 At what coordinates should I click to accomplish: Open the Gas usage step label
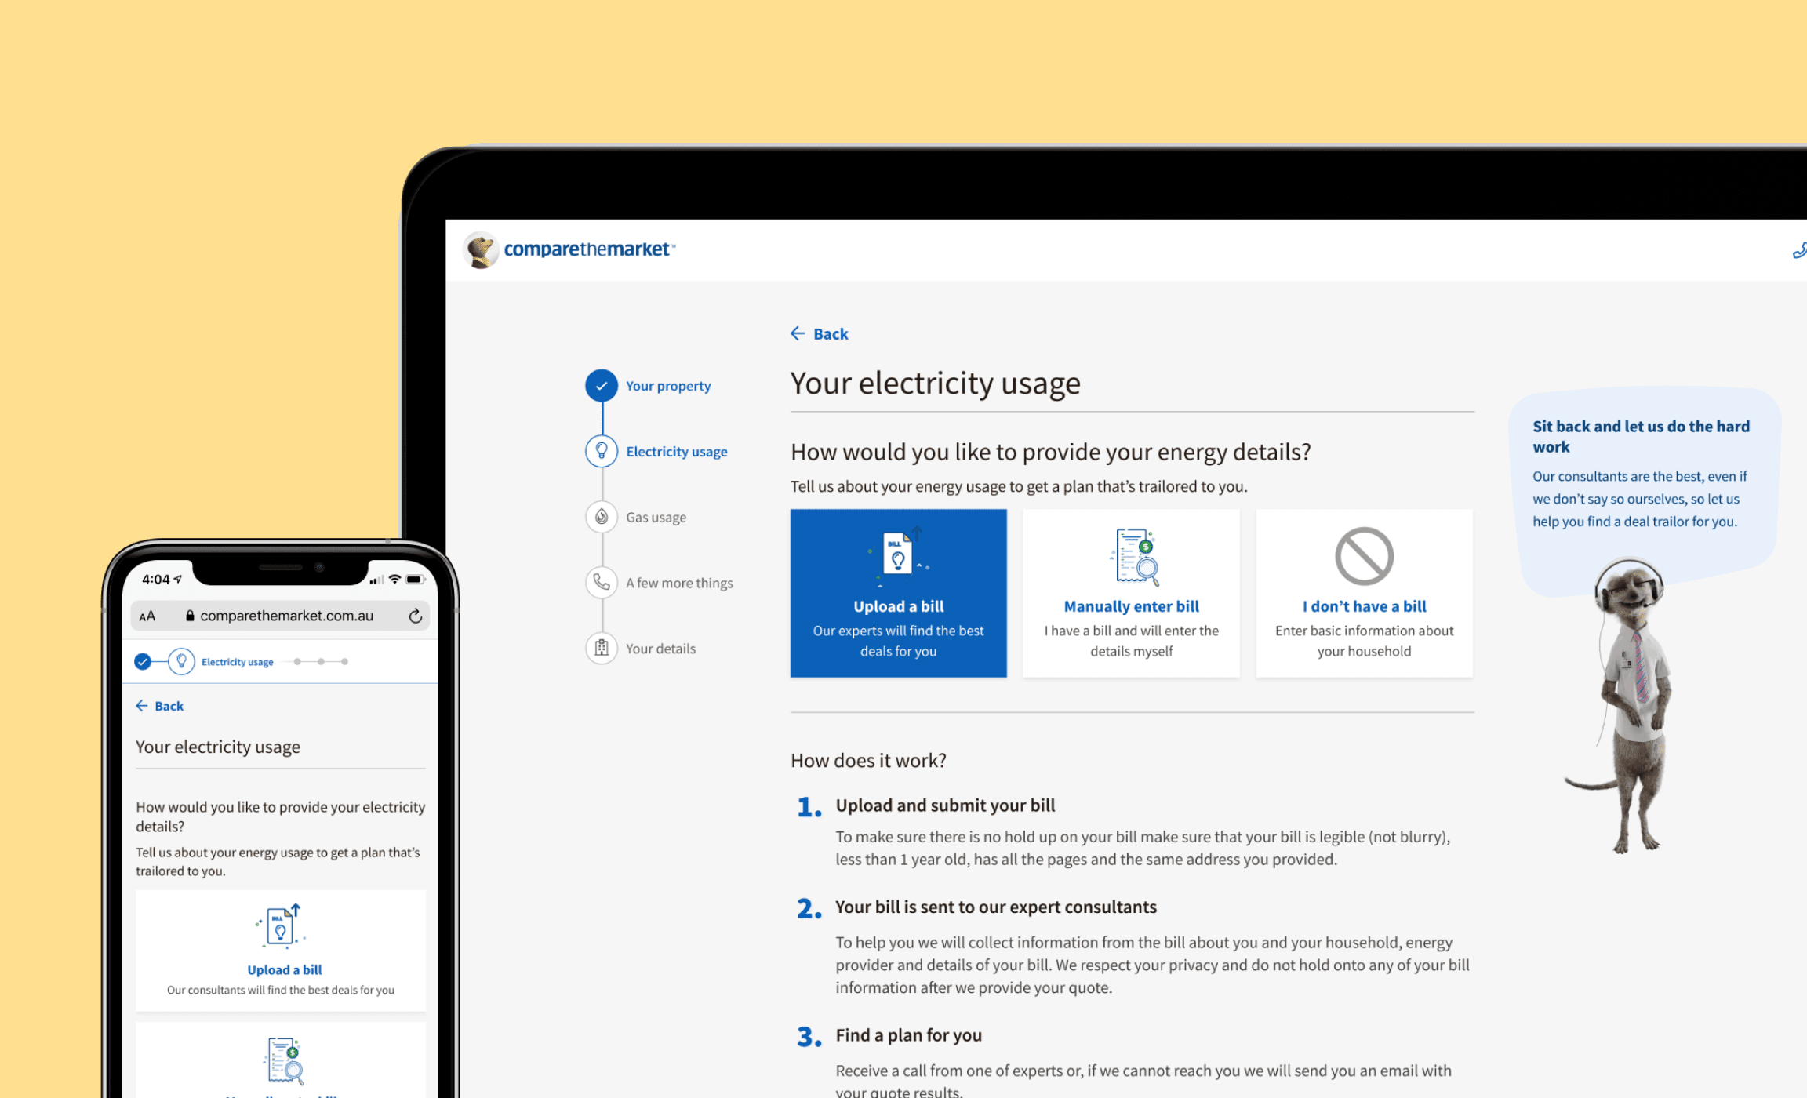(656, 518)
